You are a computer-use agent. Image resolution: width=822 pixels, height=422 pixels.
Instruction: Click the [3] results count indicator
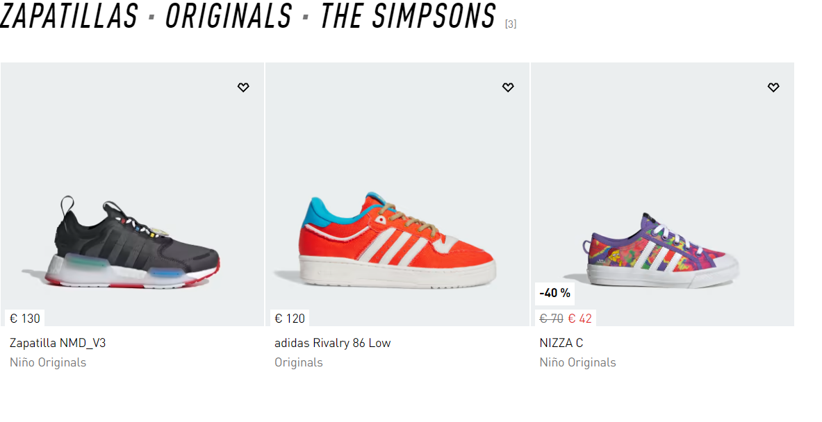[x=511, y=24]
